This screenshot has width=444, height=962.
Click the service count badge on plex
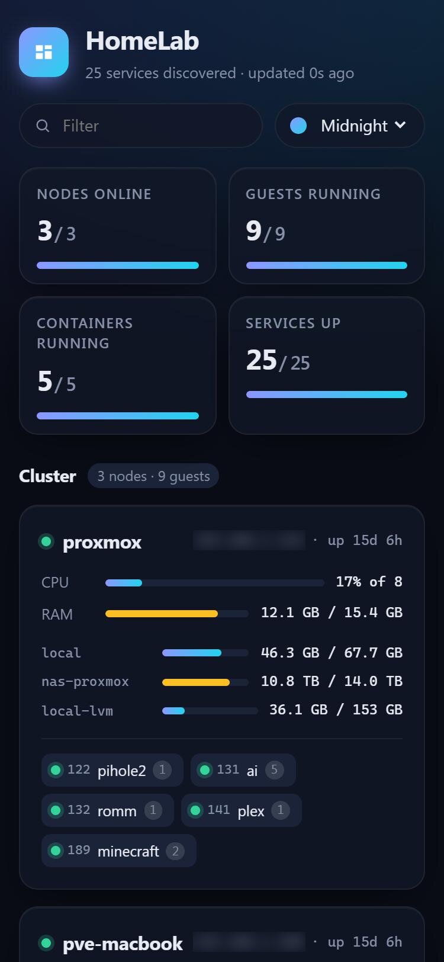tap(281, 810)
